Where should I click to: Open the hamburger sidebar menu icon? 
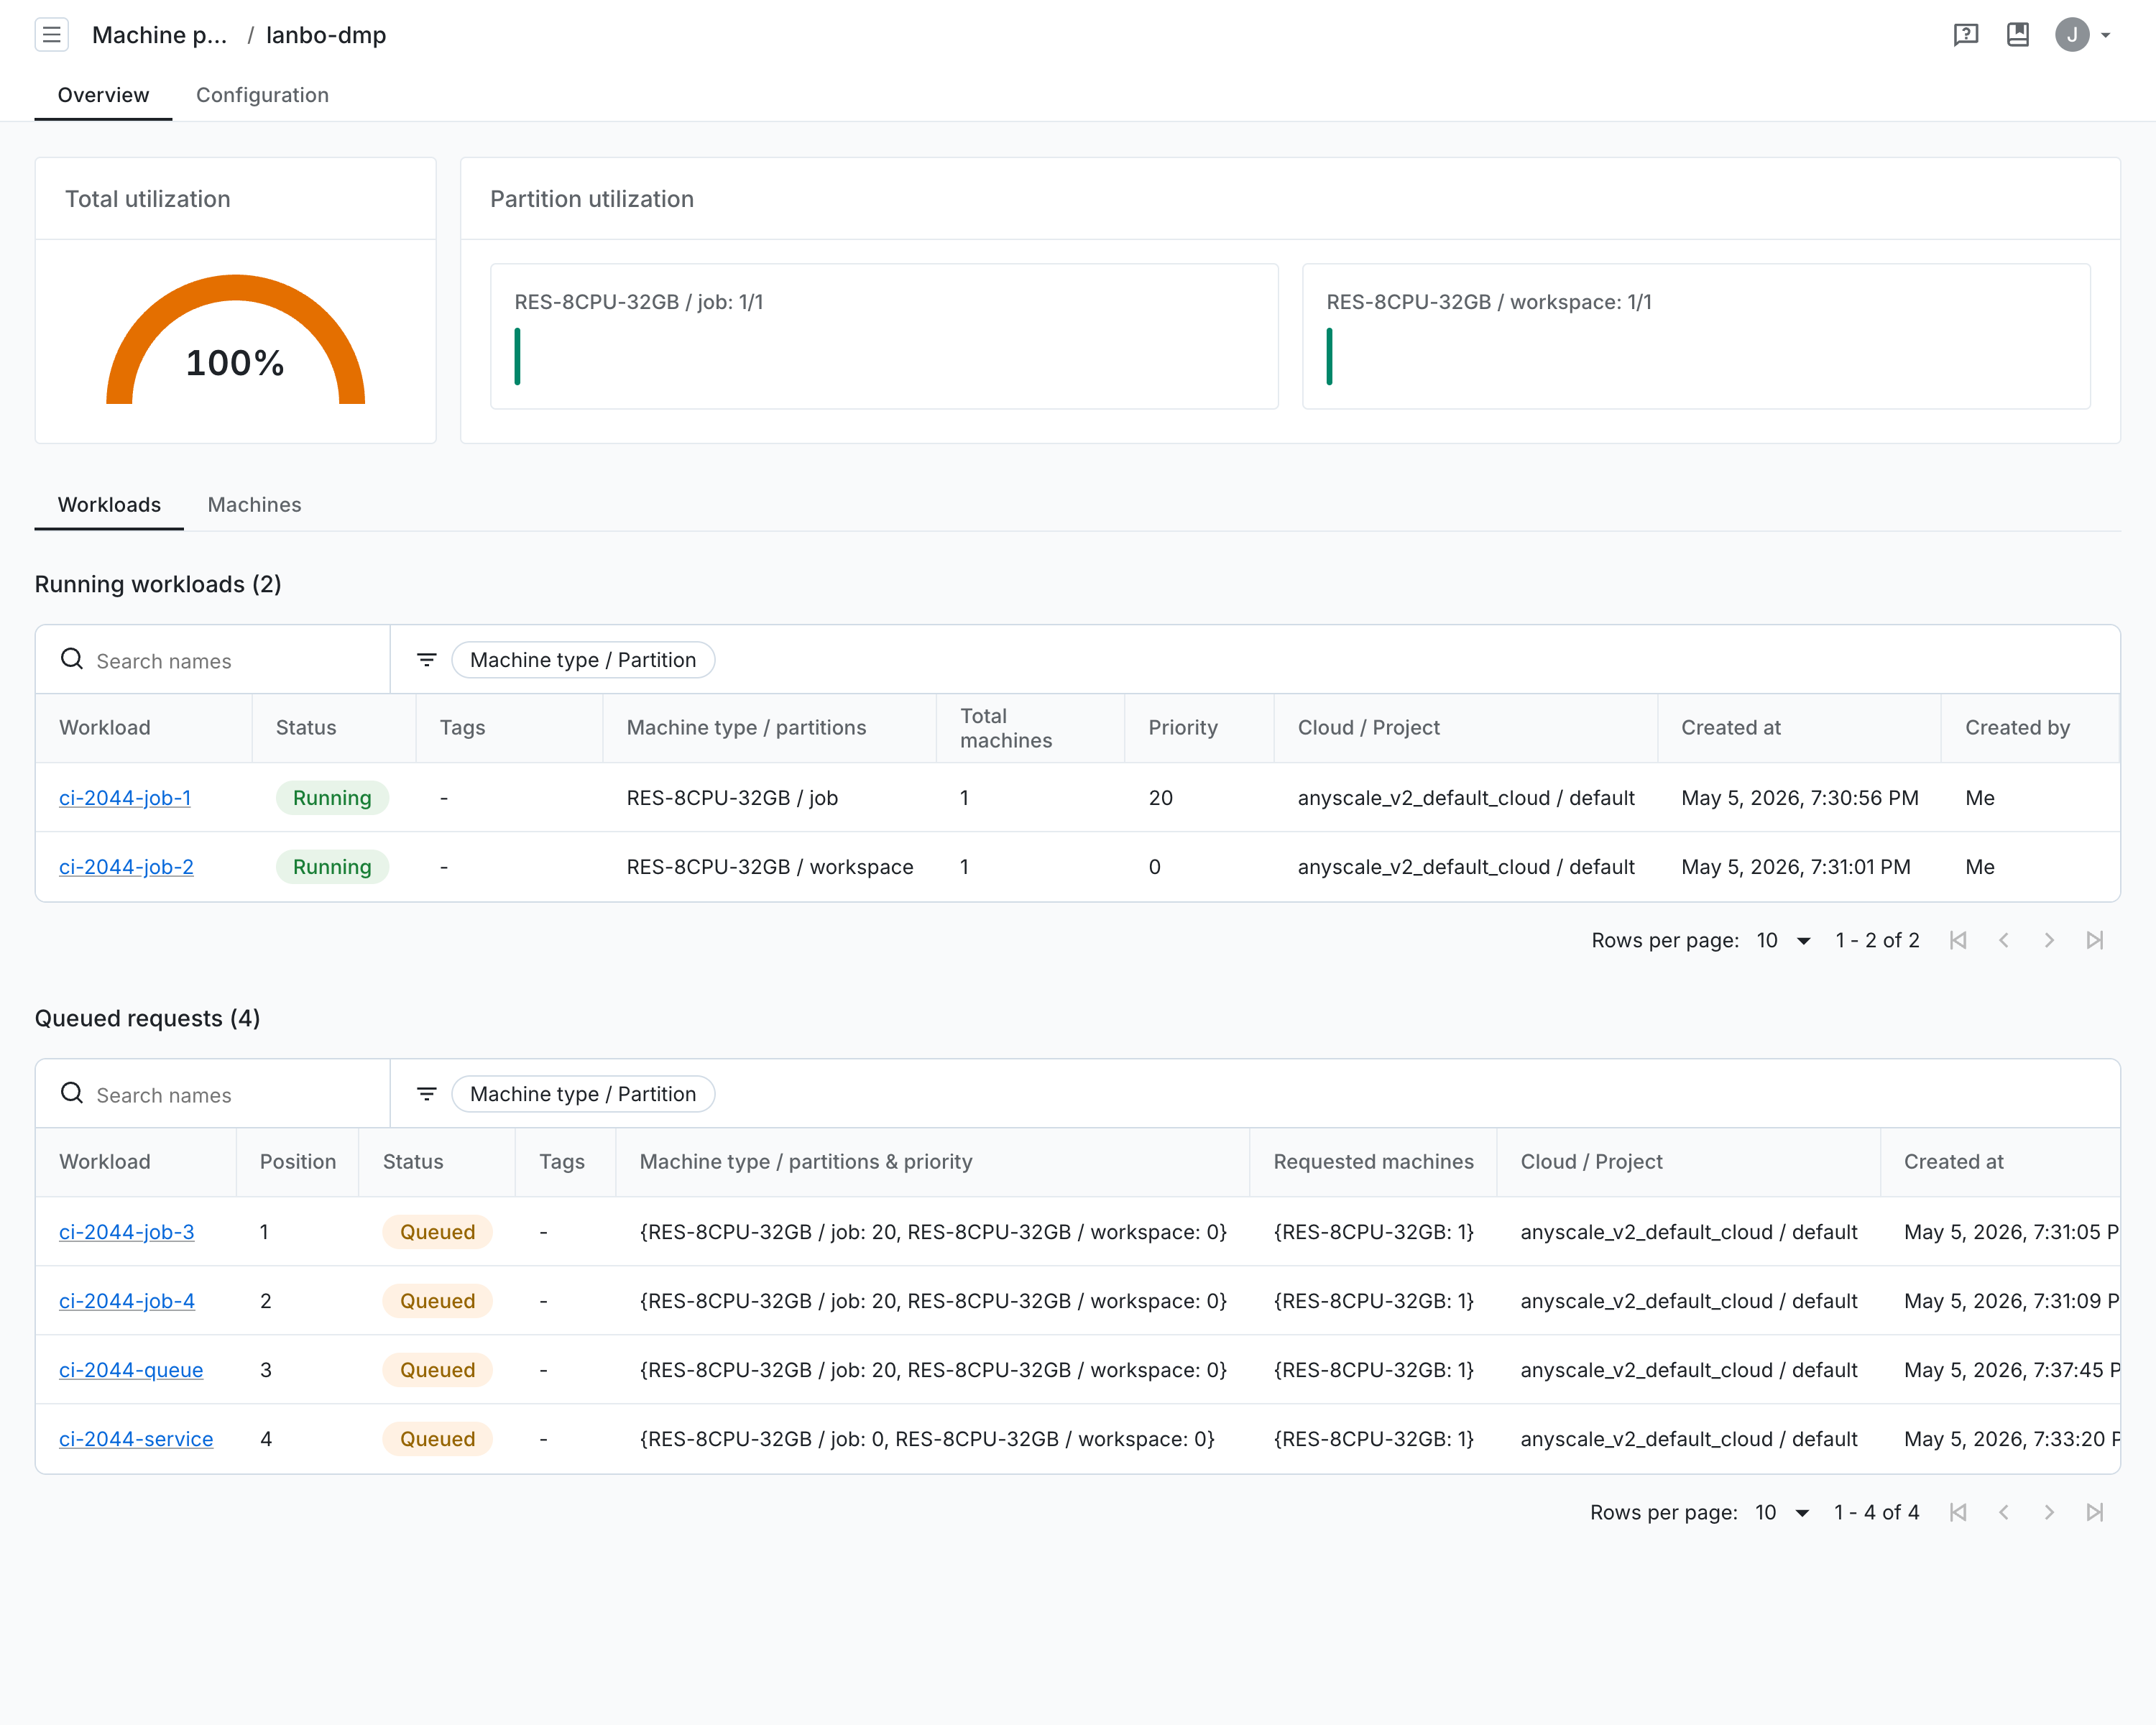(52, 35)
